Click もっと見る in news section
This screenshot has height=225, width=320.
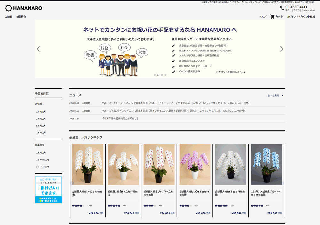275,95
